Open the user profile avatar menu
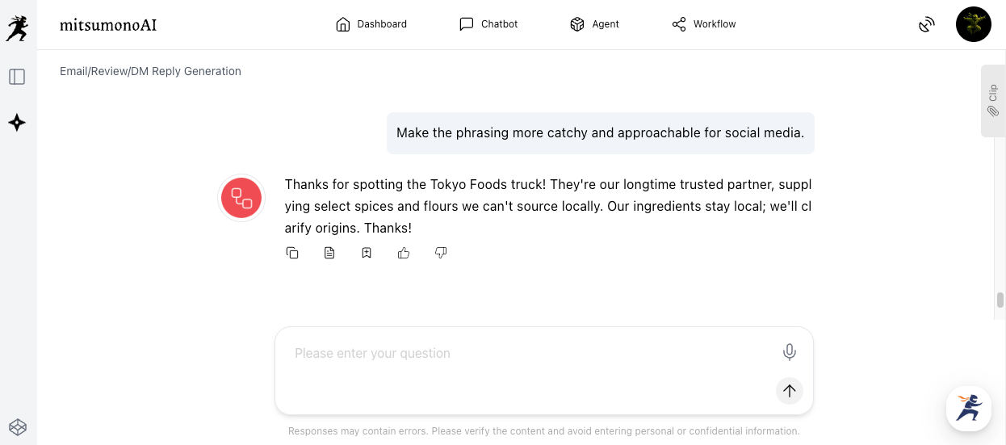The image size is (1006, 445). click(973, 24)
